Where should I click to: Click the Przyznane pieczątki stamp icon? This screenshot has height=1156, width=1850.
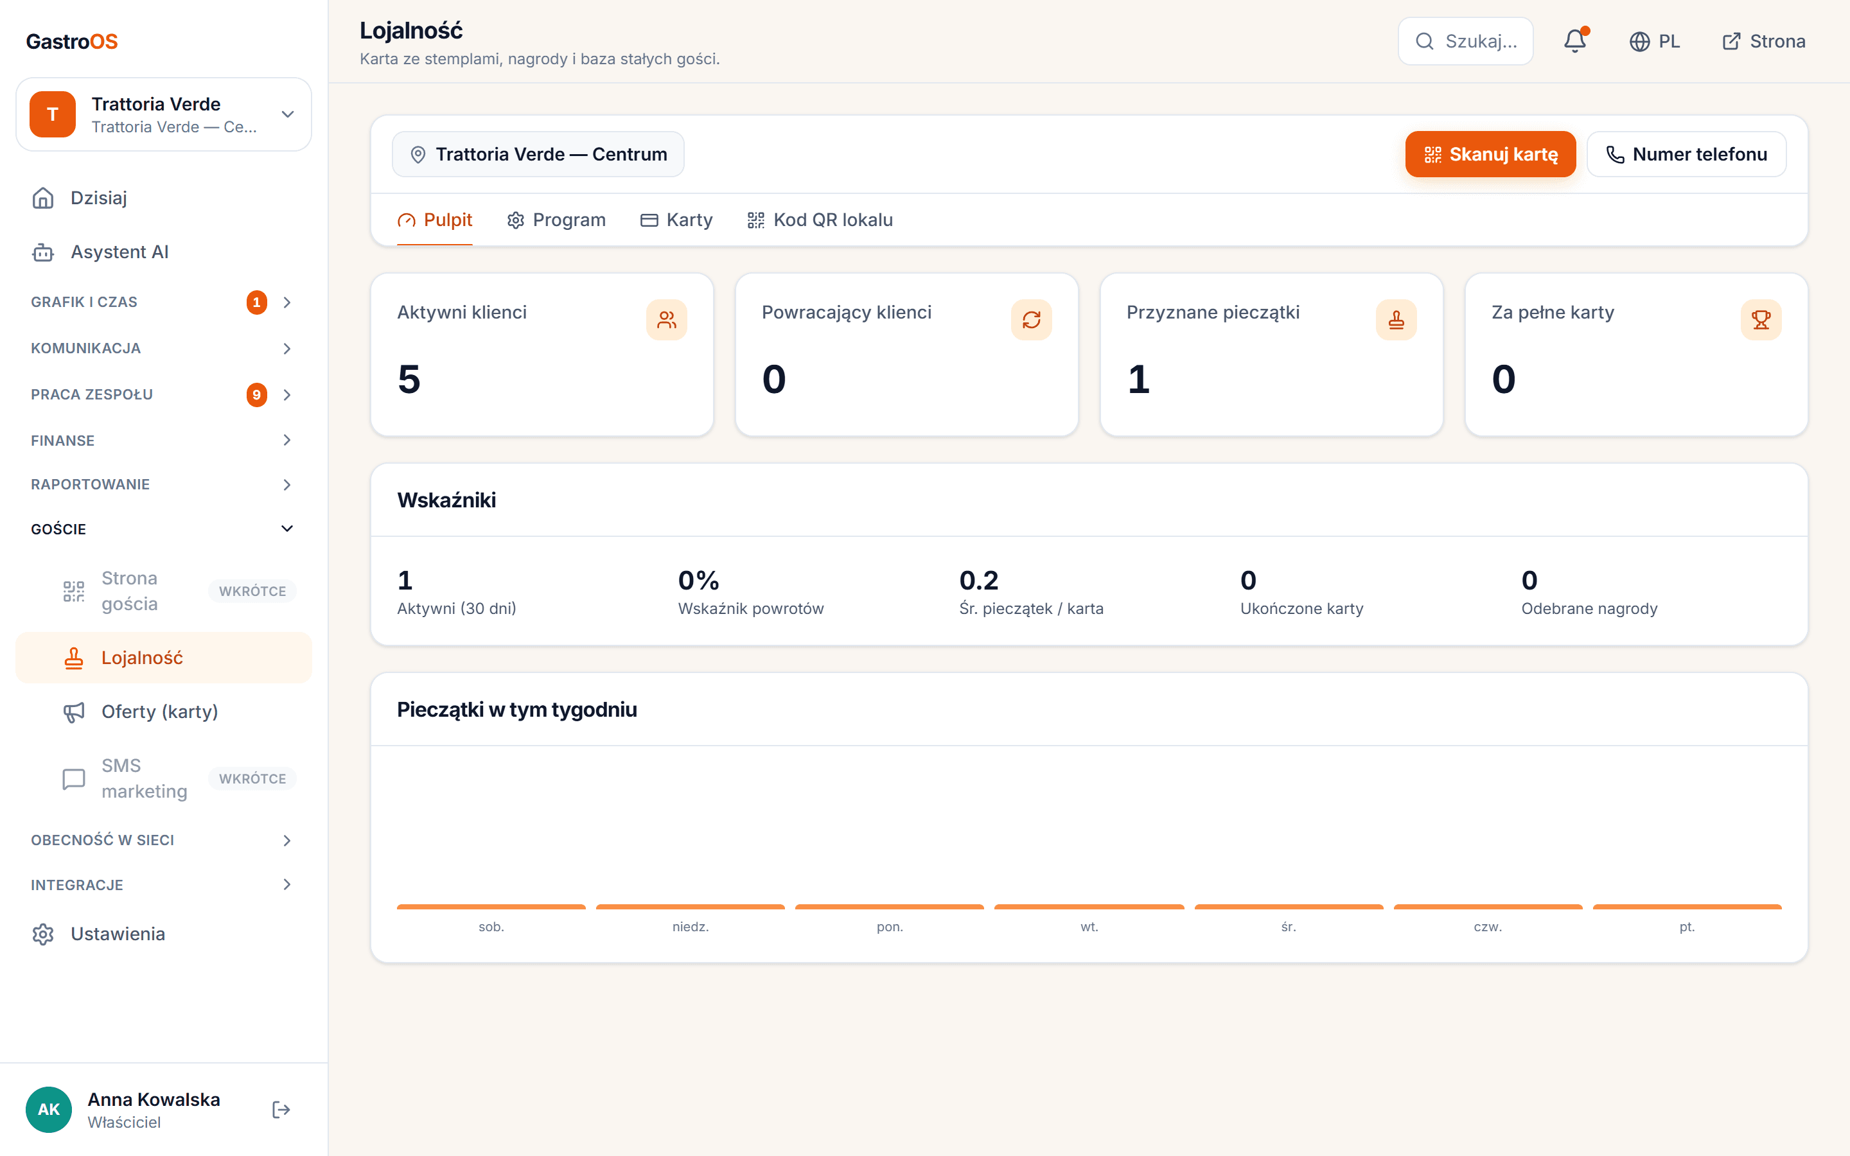[1396, 320]
